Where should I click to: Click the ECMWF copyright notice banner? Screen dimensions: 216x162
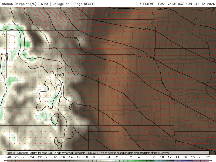click(108, 153)
